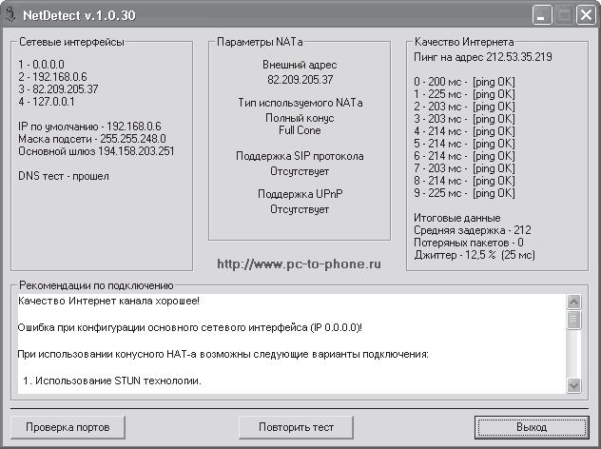
Task: Click the recommendations scrollbar down arrow
Action: (573, 385)
